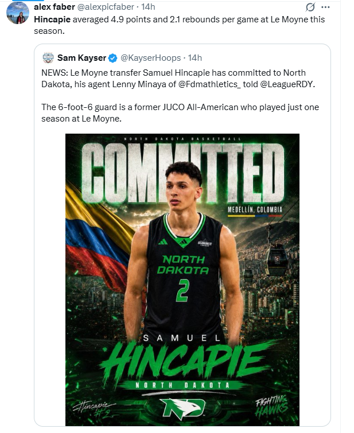This screenshot has height=433, width=354.
Task: Click the @KayserHoops handle
Action: (151, 58)
